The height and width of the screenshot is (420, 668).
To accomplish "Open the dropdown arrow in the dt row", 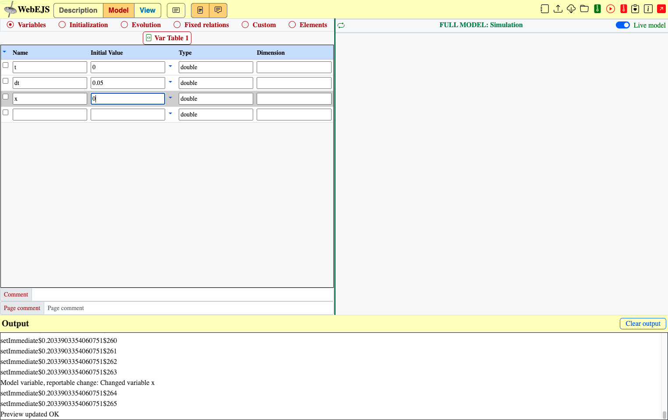I will tap(170, 82).
